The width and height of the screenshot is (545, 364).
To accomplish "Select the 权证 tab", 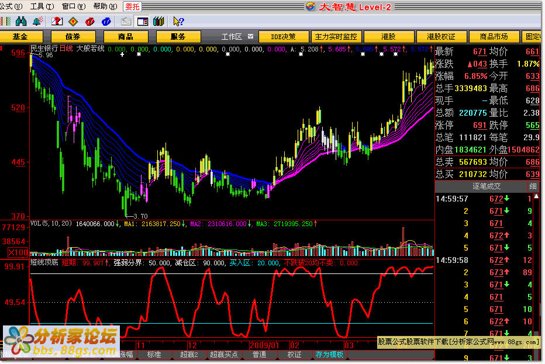I will pos(294,355).
